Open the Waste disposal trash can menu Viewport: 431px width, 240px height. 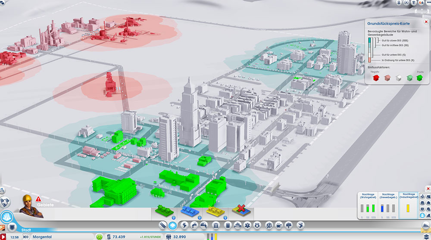point(228,226)
